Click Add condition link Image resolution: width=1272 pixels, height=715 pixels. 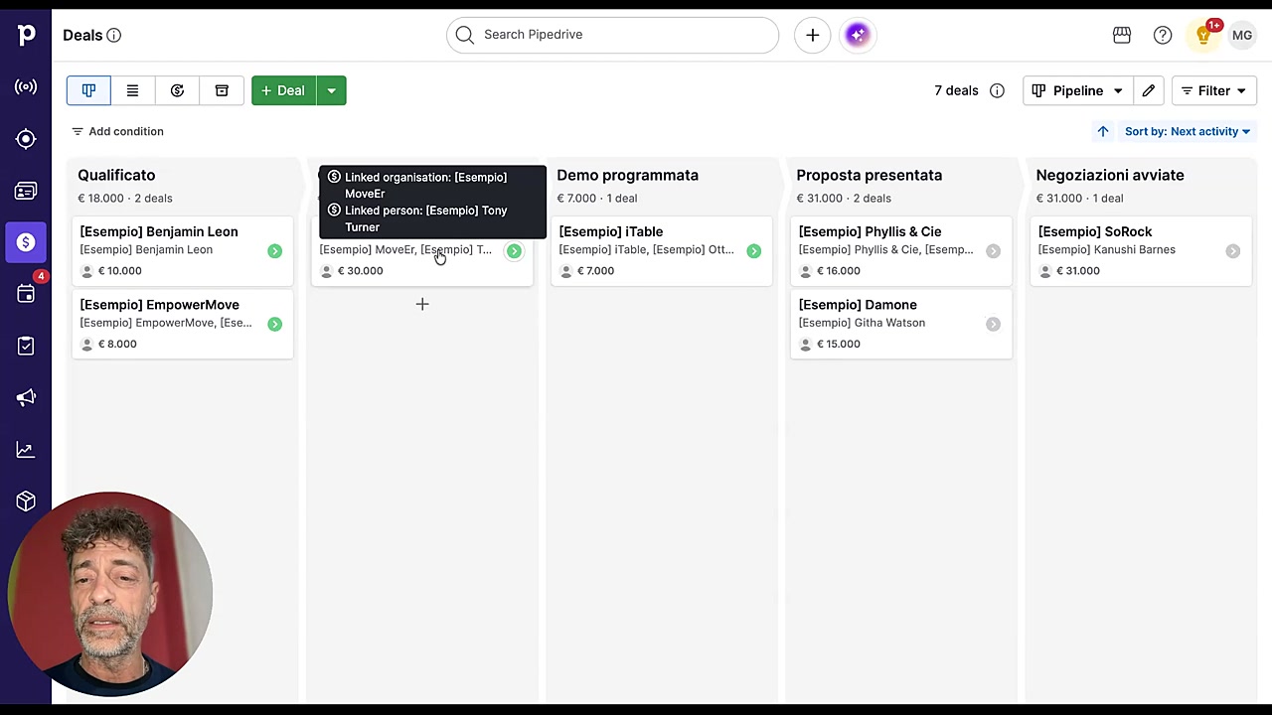tap(117, 131)
